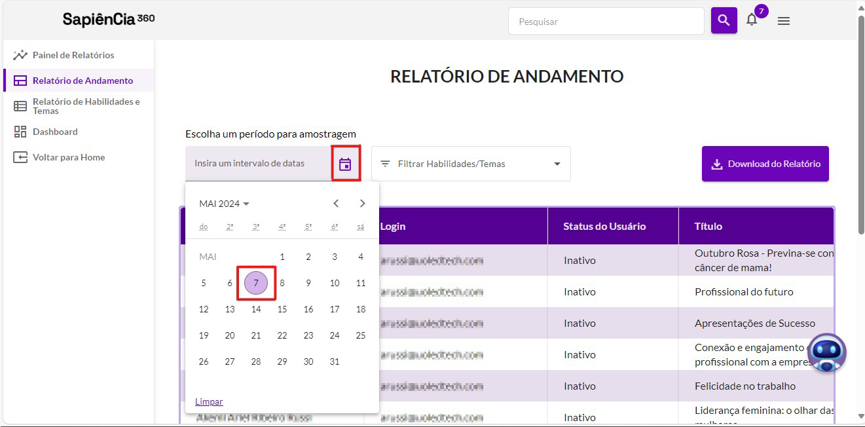Select May 31 in calendar
The image size is (865, 427).
[335, 362]
